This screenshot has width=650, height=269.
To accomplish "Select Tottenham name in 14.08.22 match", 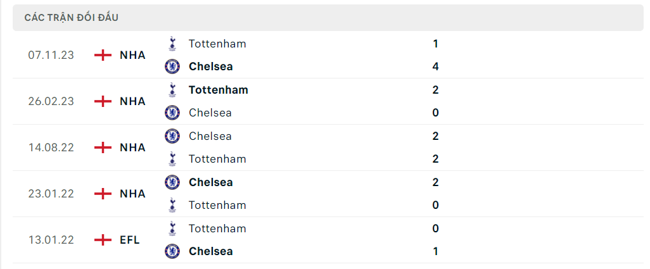I will [x=217, y=159].
